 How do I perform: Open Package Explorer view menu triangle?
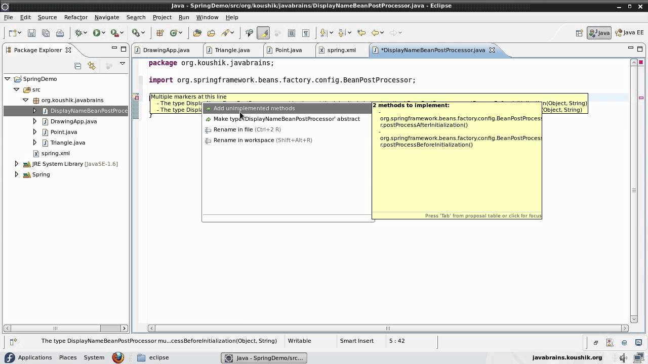tap(122, 64)
